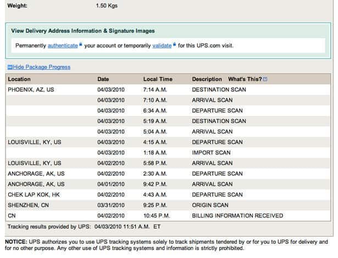Click the ANCHORAGE departure scan row
Screen dimensions: 338x258
[168, 174]
